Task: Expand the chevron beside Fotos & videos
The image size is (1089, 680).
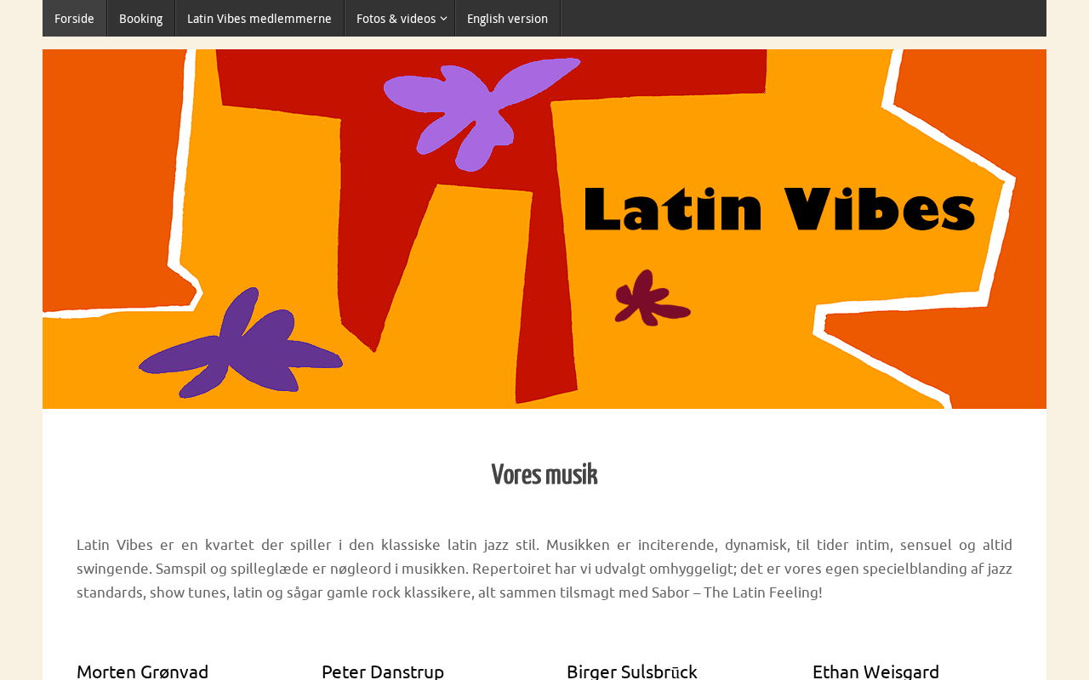Action: (x=443, y=19)
